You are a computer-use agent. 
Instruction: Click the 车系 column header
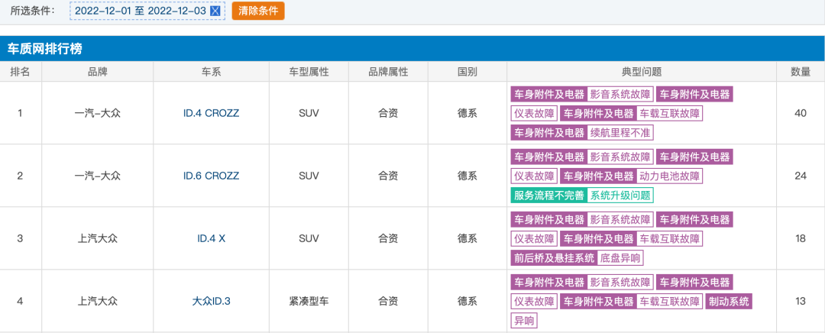pos(211,72)
